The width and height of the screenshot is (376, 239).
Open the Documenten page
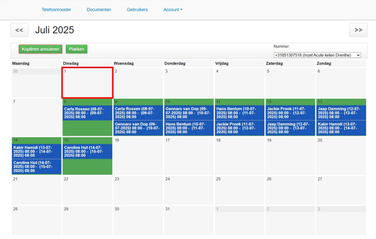pyautogui.click(x=99, y=9)
